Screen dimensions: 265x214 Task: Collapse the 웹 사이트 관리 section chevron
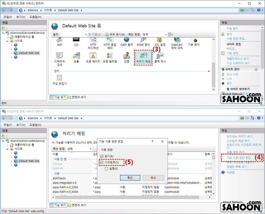pos(256,69)
